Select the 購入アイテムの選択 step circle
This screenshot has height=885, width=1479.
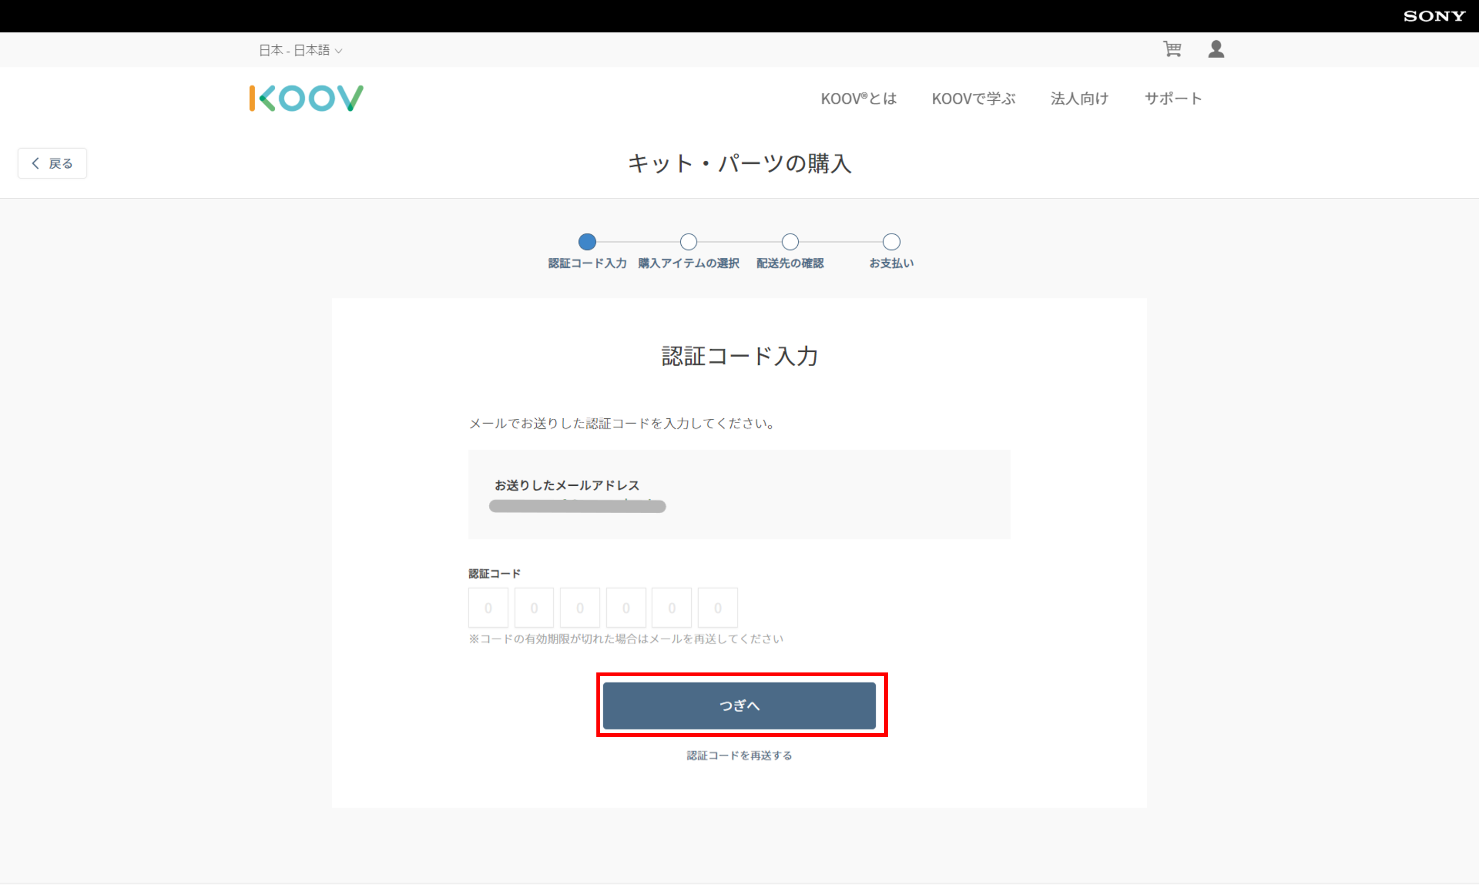click(689, 242)
